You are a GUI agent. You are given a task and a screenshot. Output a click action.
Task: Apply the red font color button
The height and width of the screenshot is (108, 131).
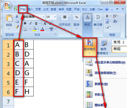coord(42,29)
